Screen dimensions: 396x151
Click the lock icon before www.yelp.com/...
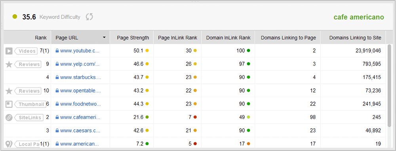click(x=57, y=64)
